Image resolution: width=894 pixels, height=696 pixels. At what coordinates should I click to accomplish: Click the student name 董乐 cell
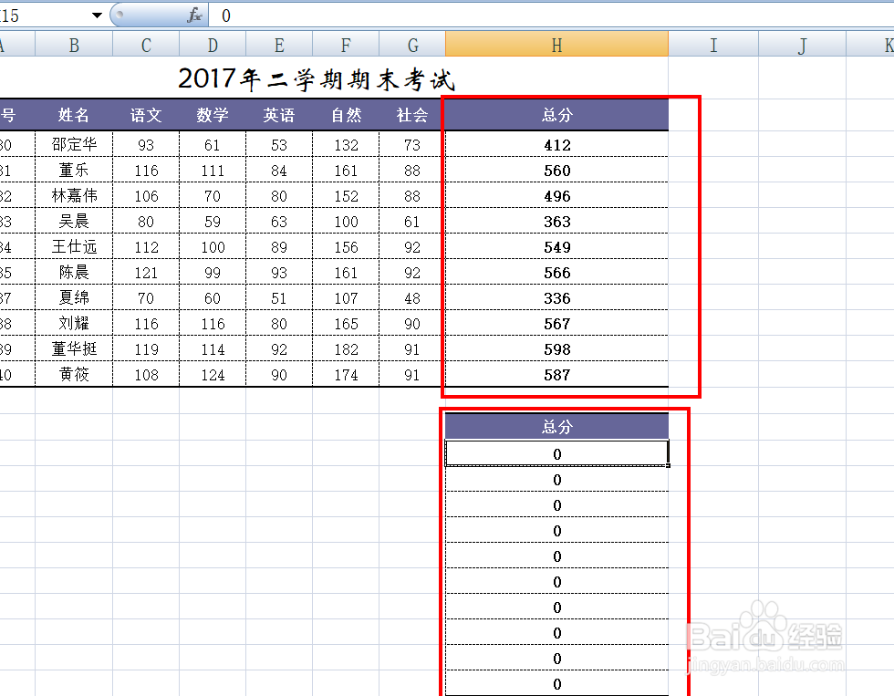coord(73,170)
